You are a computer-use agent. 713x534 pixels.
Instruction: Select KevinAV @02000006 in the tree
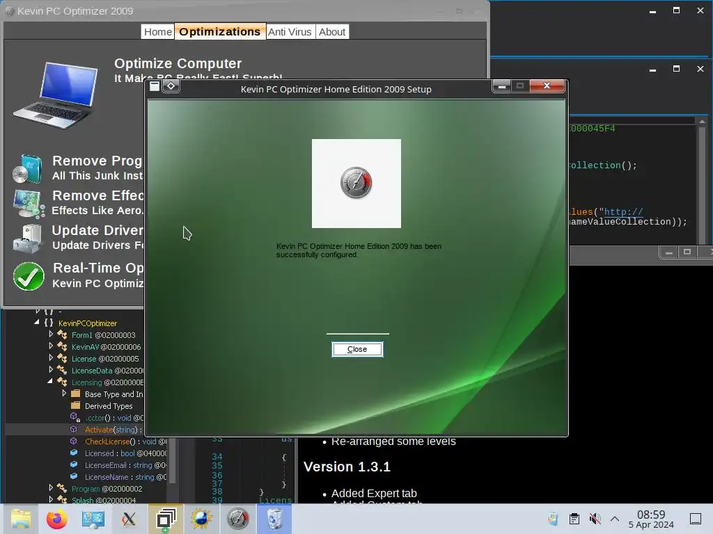106,347
